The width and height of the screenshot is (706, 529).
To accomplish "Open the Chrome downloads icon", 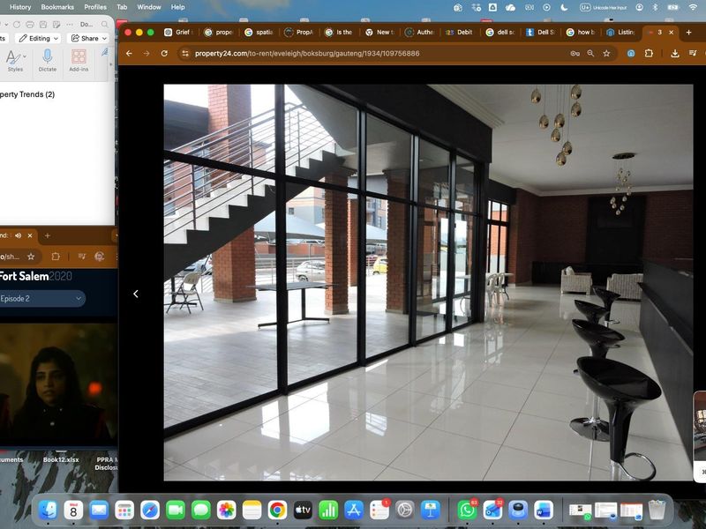I will pos(675,53).
